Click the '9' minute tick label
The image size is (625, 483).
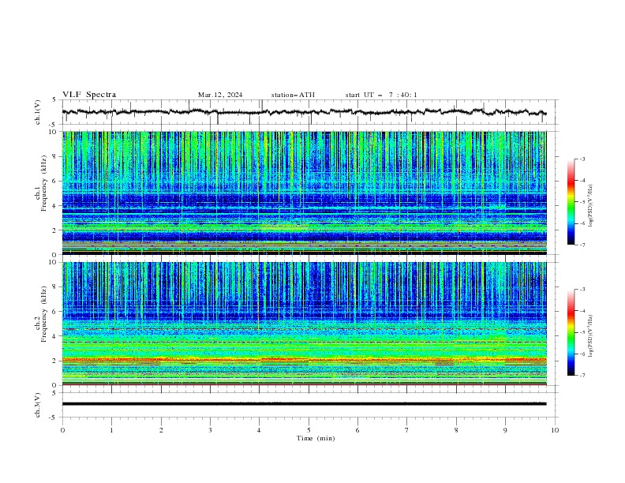[505, 430]
